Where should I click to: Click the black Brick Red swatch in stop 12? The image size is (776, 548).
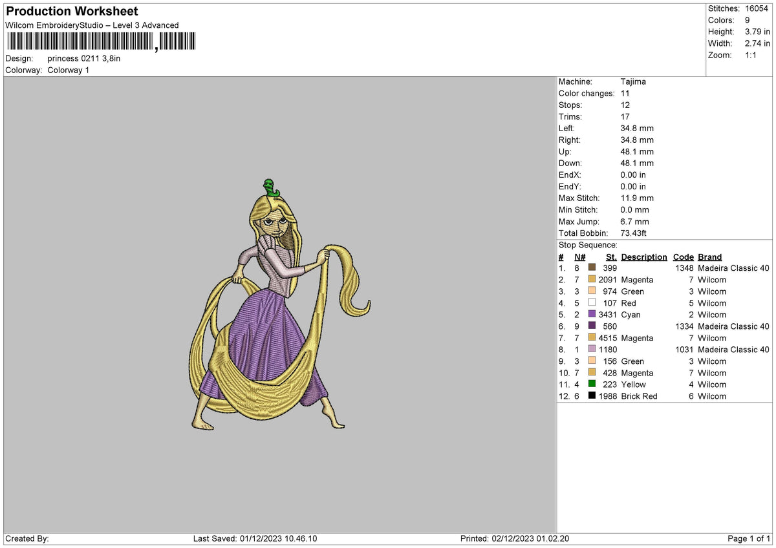(592, 396)
